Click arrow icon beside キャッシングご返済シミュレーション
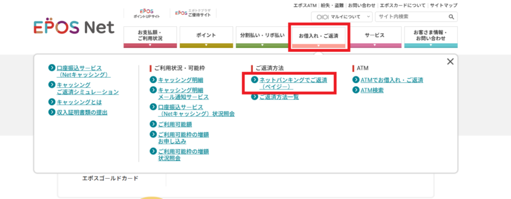 (51, 85)
